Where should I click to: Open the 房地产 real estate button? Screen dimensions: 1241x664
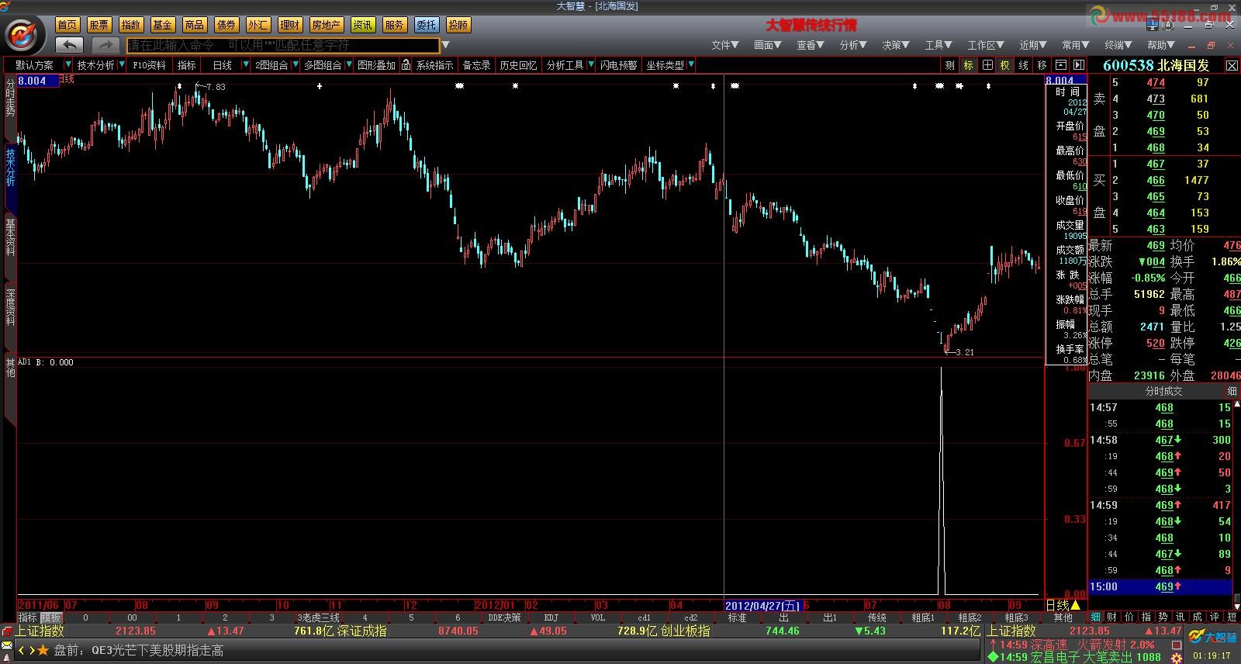[x=326, y=25]
